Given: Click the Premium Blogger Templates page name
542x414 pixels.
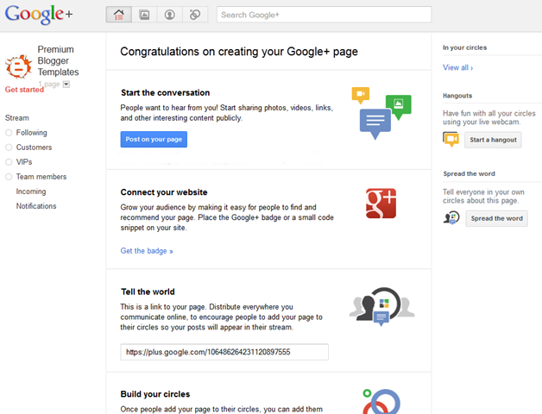Looking at the screenshot, I should 58,60.
